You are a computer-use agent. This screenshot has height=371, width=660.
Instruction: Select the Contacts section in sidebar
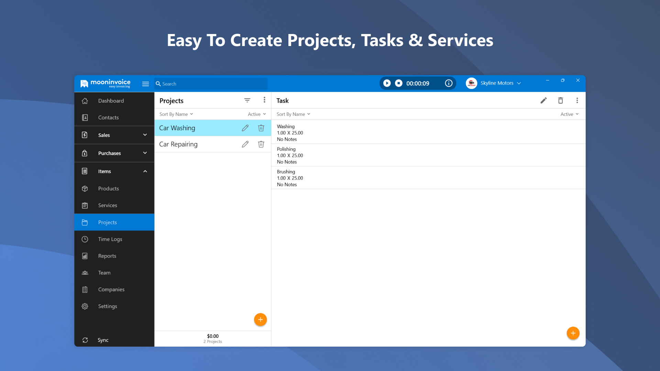pyautogui.click(x=109, y=117)
